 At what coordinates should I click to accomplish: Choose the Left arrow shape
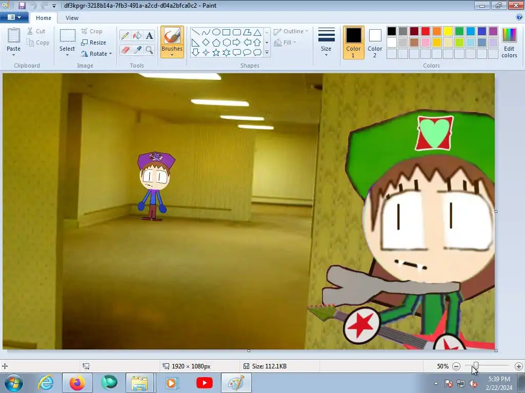247,42
